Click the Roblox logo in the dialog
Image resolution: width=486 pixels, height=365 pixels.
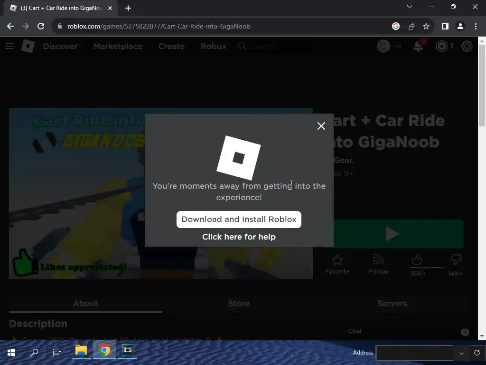coord(239,158)
